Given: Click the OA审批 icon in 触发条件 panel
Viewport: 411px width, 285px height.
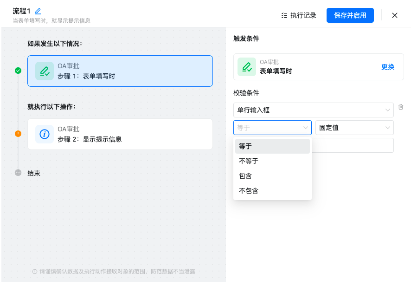Looking at the screenshot, I should click(247, 67).
